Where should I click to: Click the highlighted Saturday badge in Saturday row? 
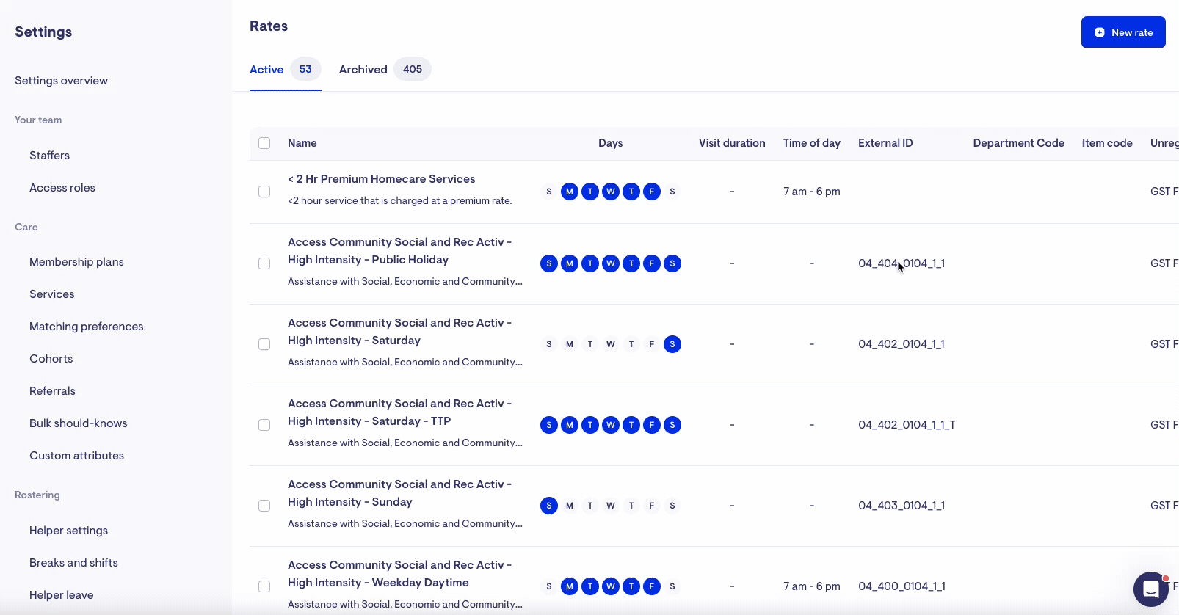coord(672,344)
